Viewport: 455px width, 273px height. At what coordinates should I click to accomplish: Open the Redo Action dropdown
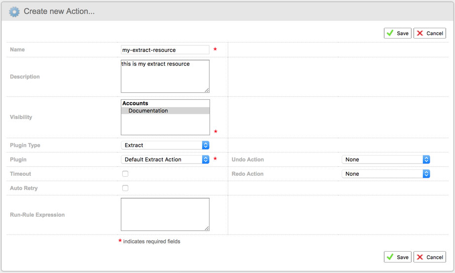coord(385,174)
